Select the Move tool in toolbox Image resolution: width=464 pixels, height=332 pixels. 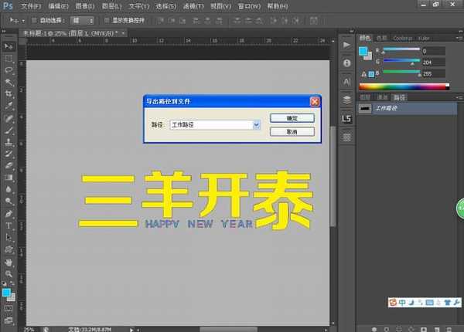(x=9, y=46)
